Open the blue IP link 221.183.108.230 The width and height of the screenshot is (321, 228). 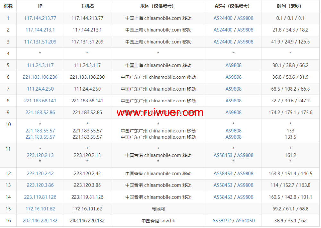point(40,77)
